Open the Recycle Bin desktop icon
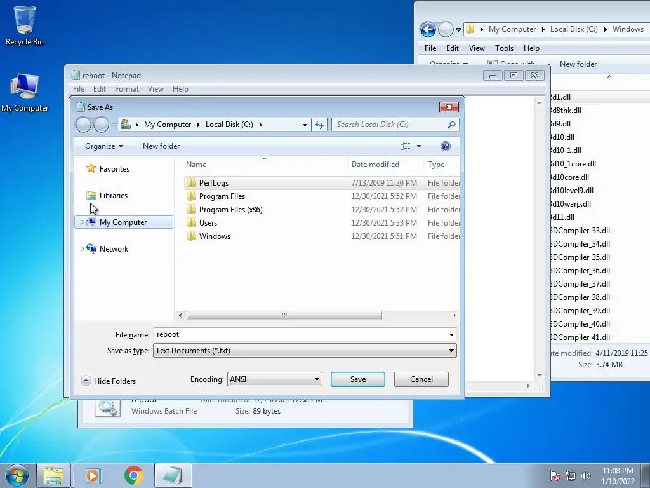The image size is (650, 488). (25, 25)
